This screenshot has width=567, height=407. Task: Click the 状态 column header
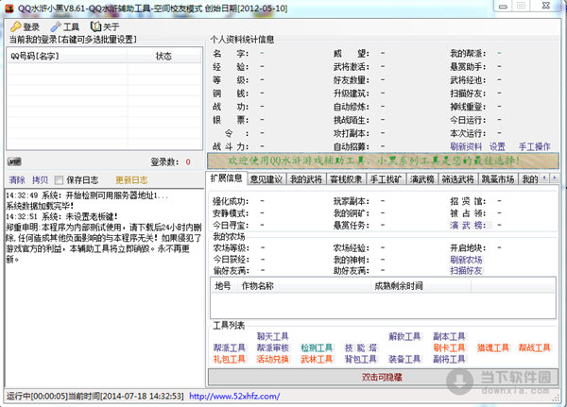163,56
